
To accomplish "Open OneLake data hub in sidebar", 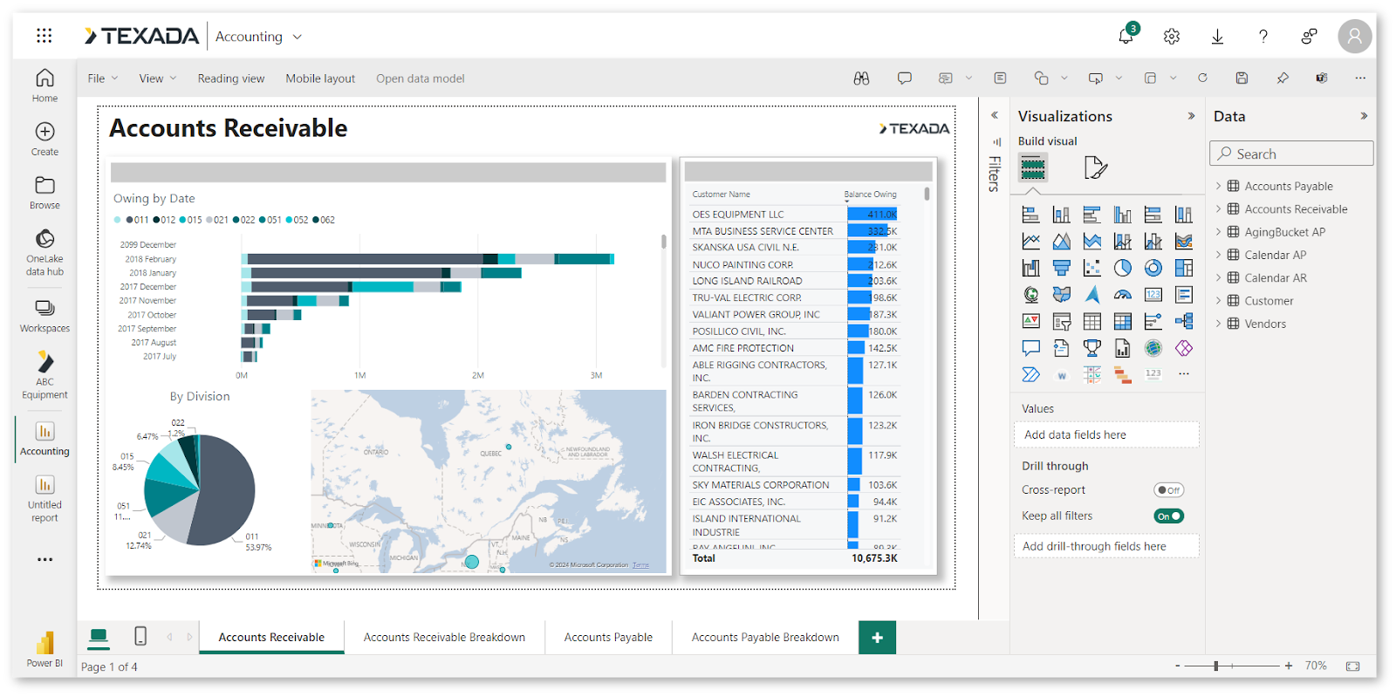I will [x=44, y=252].
